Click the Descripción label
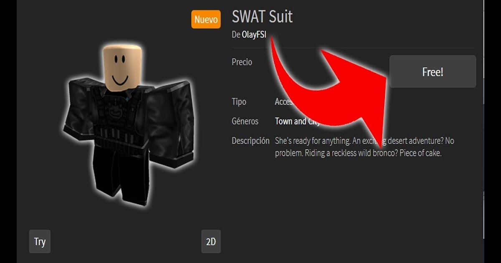The image size is (501, 263). tap(250, 141)
